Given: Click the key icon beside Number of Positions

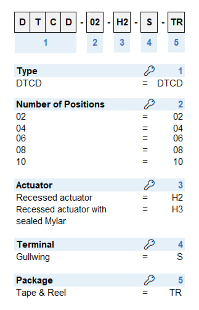Looking at the screenshot, I should coord(149,104).
